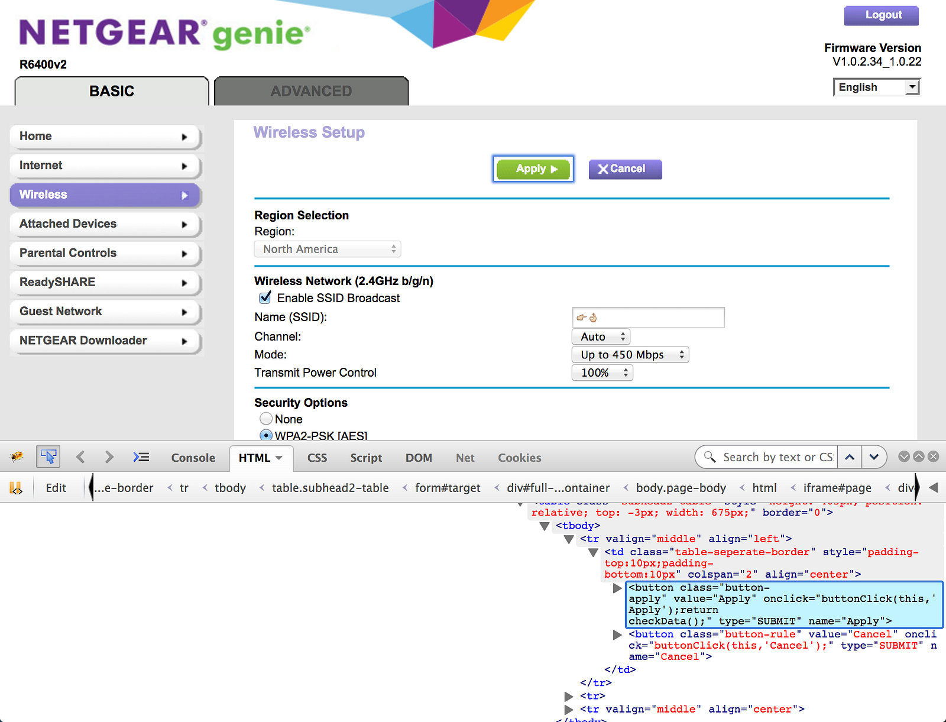Viewport: 946px width, 722px height.
Task: Select the None security option
Action: (266, 419)
